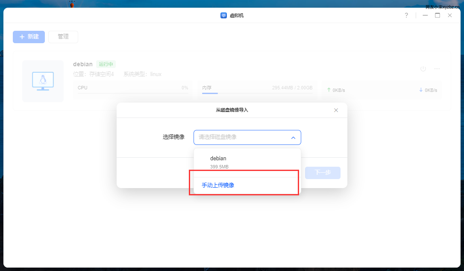Click the help question mark icon
The height and width of the screenshot is (271, 464).
tap(406, 15)
